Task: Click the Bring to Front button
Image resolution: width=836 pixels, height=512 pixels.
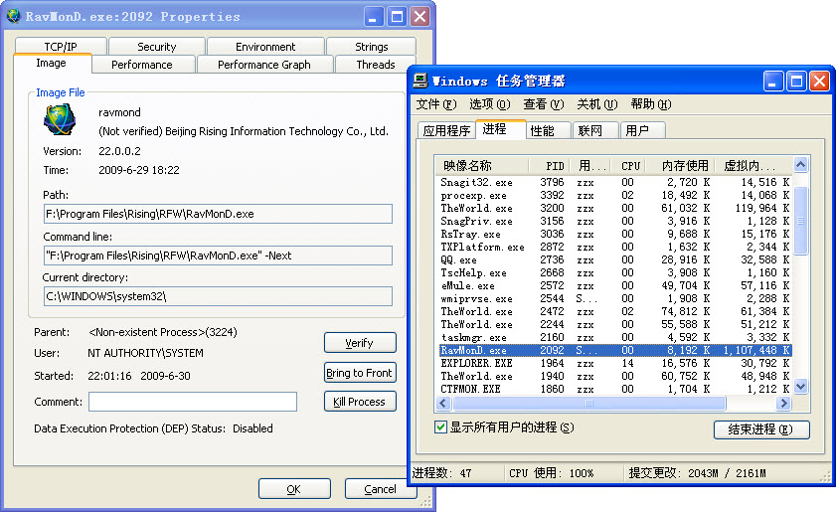Action: pyautogui.click(x=360, y=372)
